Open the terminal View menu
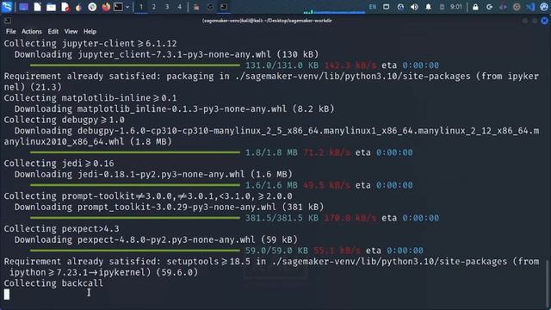The width and height of the screenshot is (551, 310). [x=71, y=31]
